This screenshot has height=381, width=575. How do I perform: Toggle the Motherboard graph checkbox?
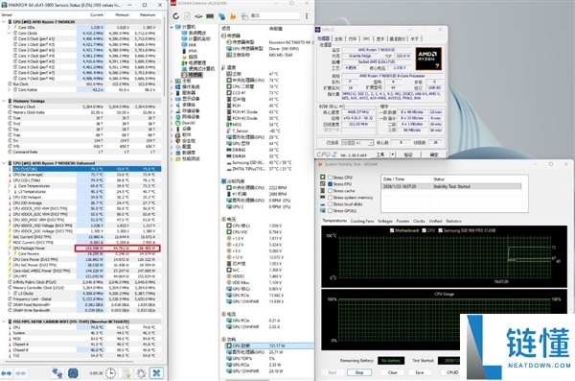392,230
